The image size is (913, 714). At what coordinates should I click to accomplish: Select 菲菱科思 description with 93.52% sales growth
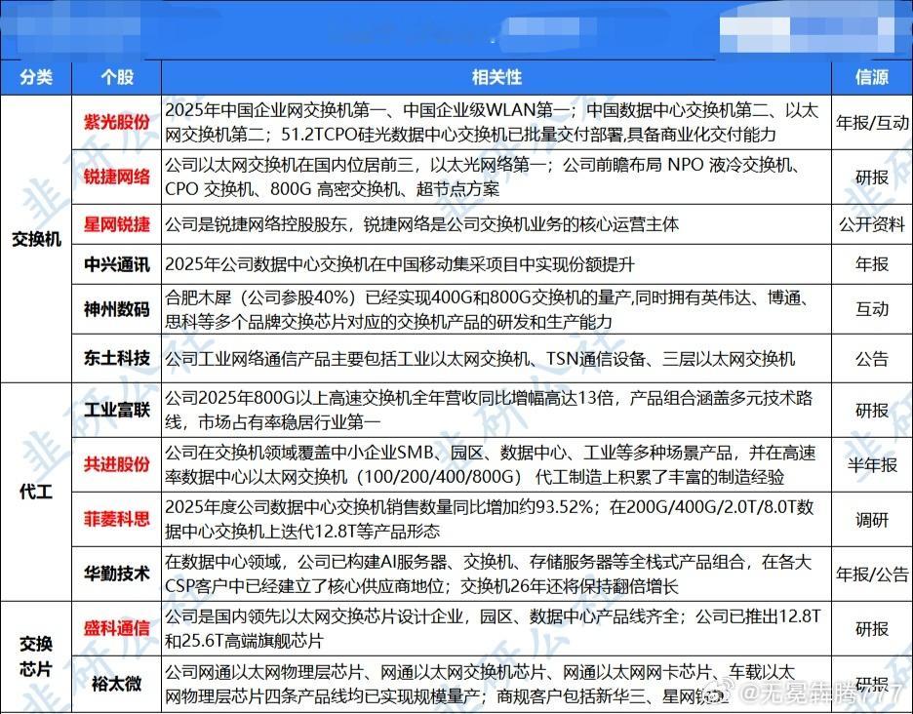[489, 519]
